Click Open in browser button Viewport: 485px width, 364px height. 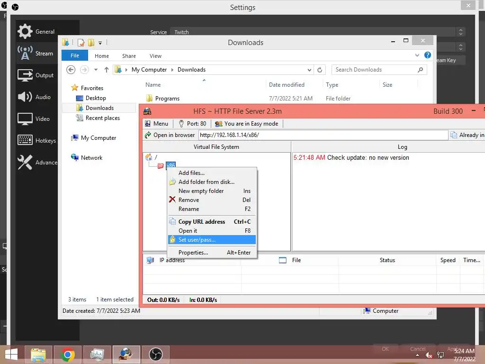(170, 135)
